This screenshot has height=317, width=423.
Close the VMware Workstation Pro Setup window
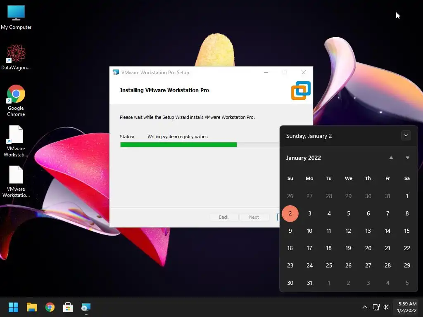(x=304, y=72)
